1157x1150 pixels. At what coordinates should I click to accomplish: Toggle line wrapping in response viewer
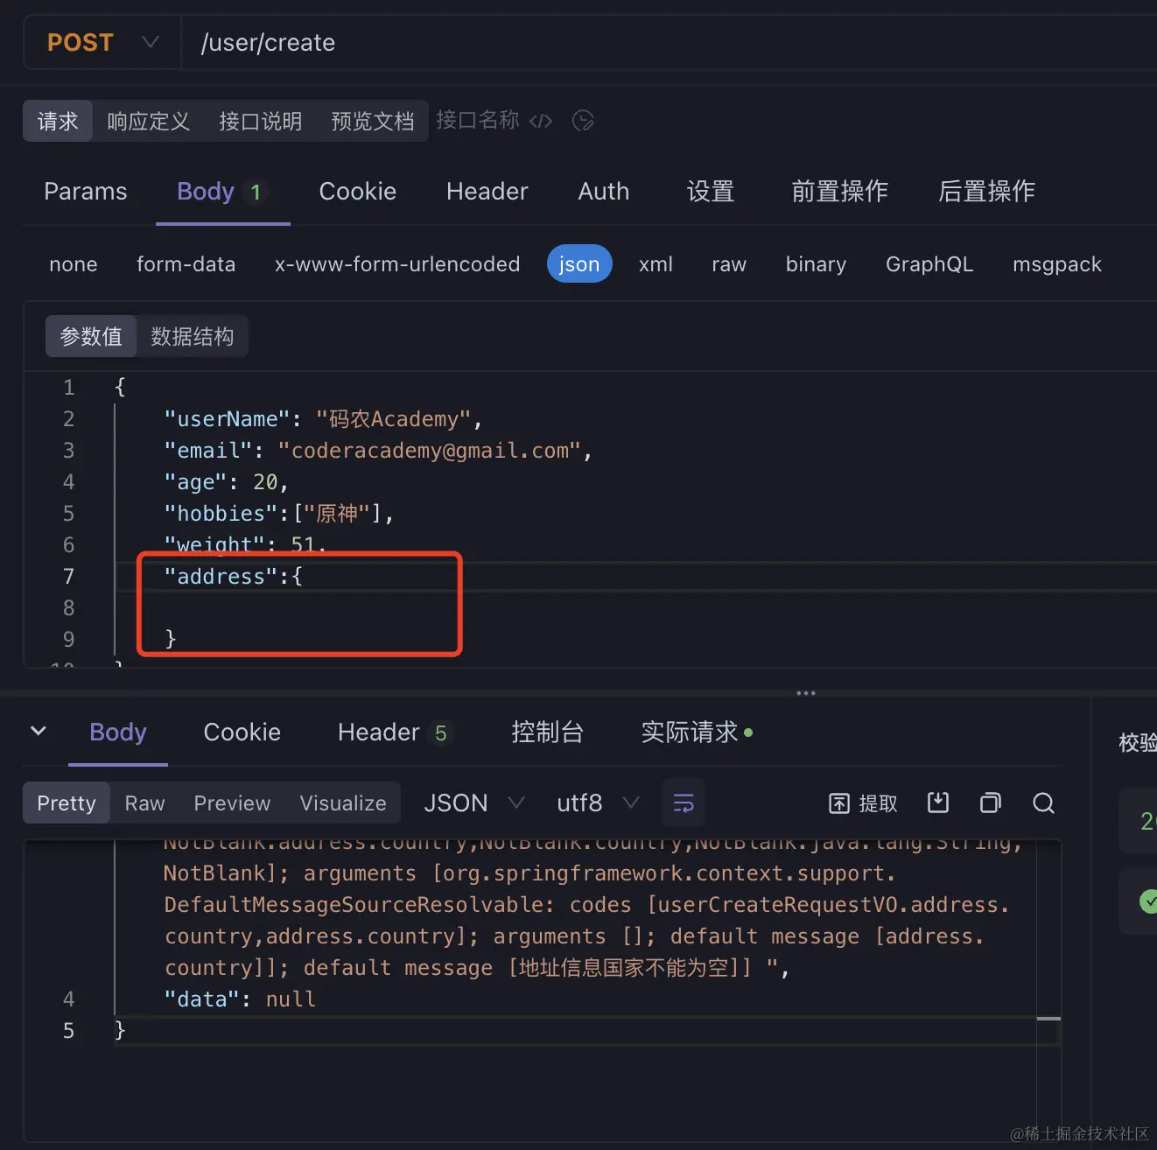683,803
